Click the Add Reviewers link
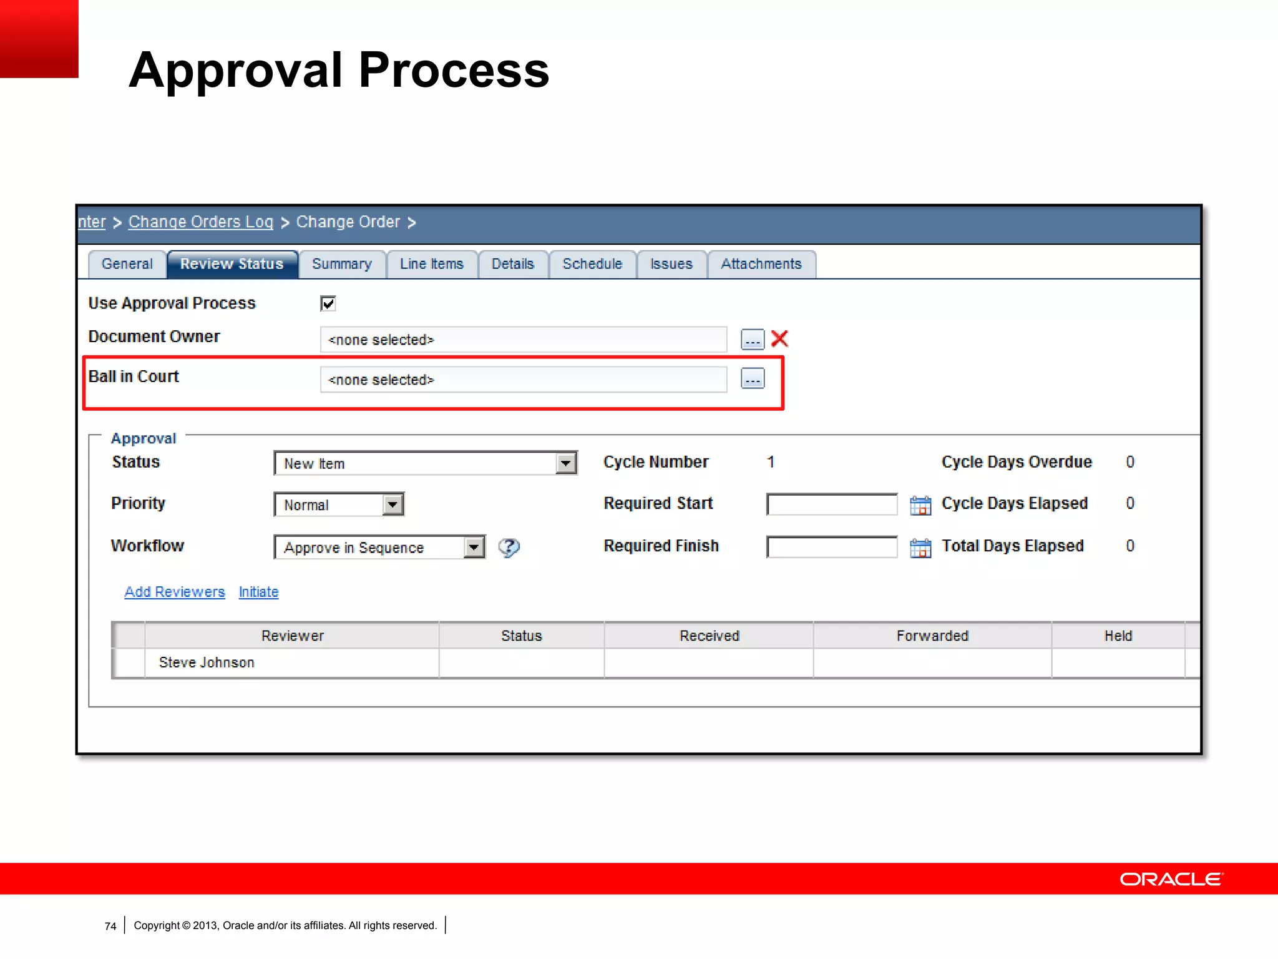The image size is (1278, 959). pos(174,592)
